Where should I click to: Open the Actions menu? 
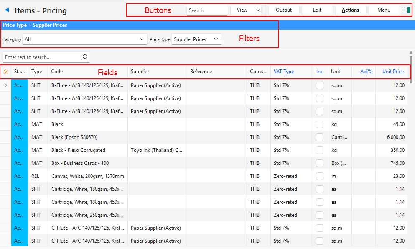(350, 10)
